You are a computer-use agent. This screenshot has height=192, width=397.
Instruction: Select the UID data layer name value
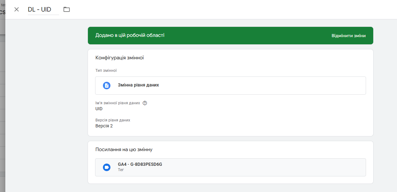(x=99, y=109)
